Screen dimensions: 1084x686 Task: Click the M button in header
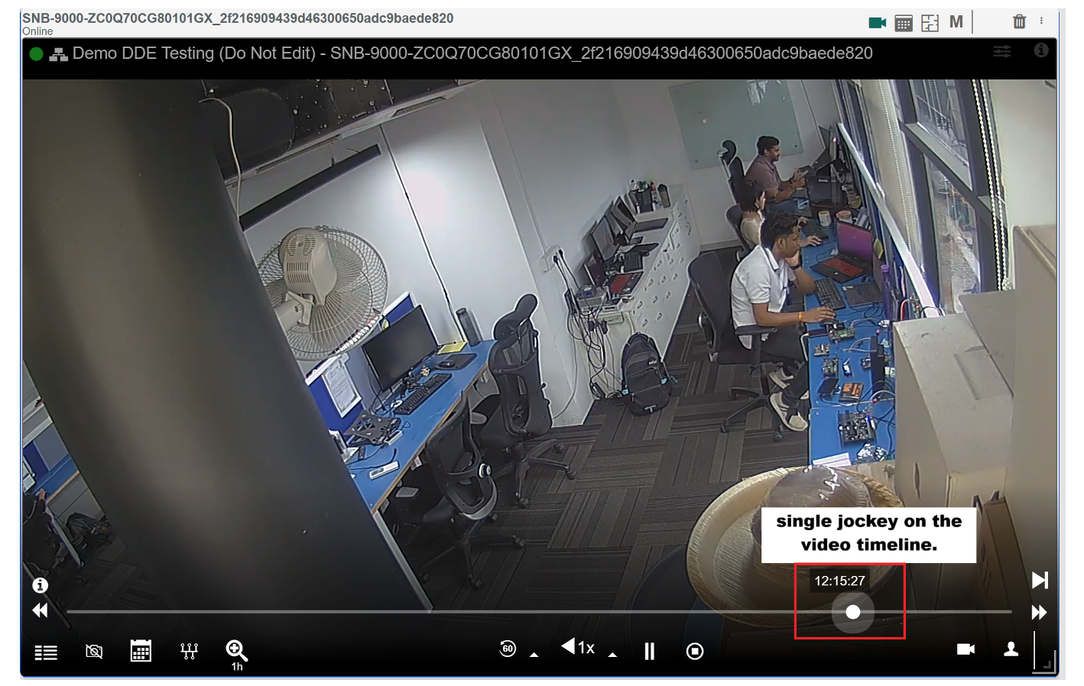[956, 22]
